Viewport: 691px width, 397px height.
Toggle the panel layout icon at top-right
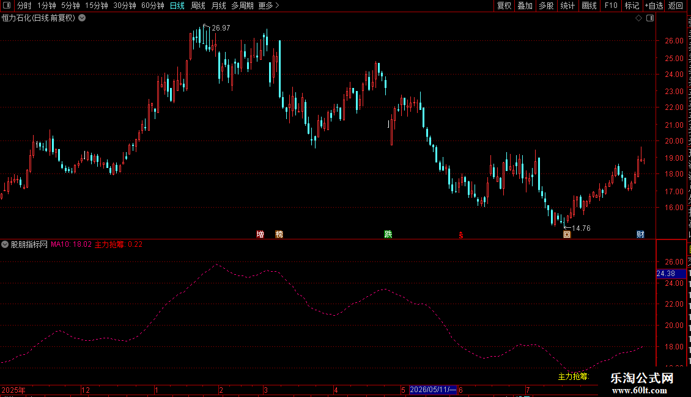(x=650, y=18)
